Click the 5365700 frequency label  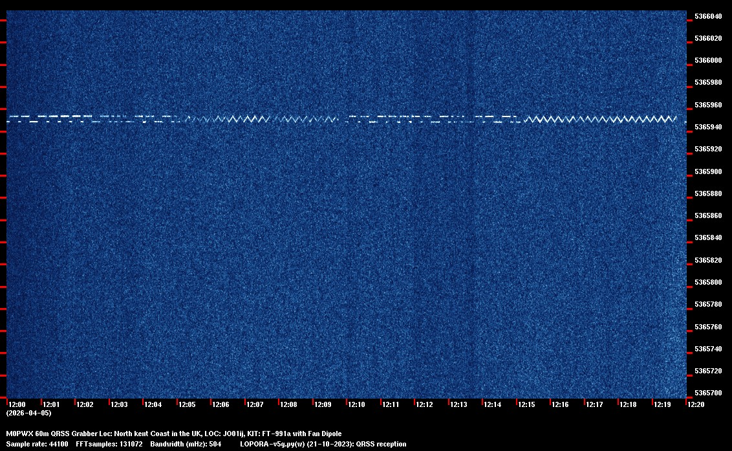click(708, 393)
